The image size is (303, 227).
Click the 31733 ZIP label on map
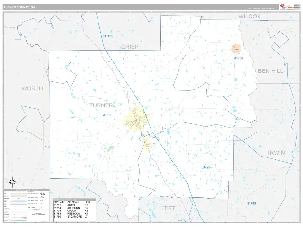tap(251, 203)
